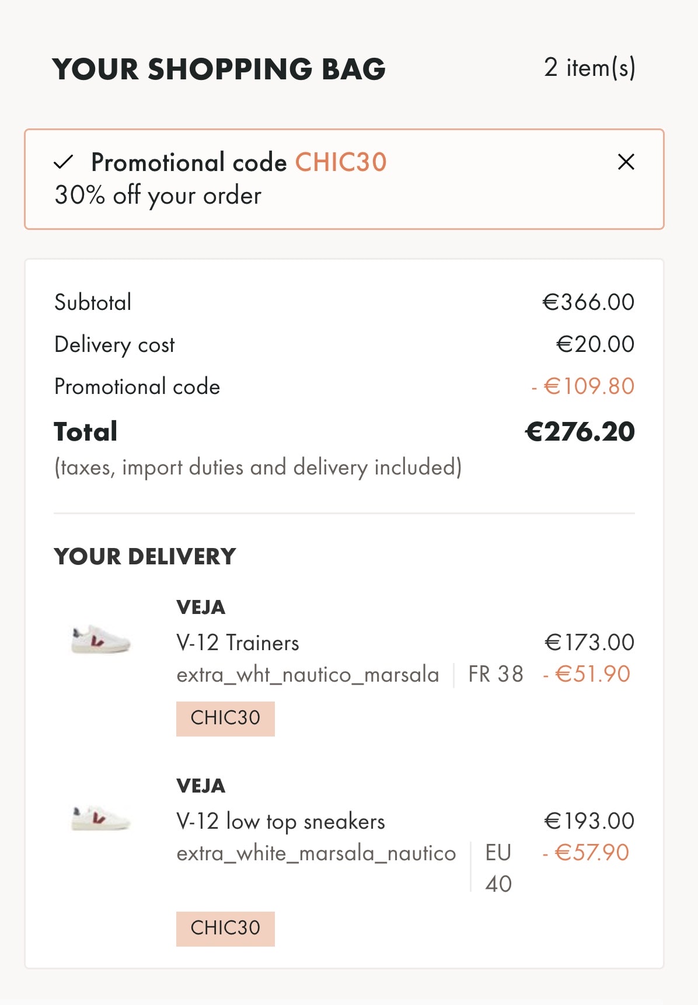698x1005 pixels.
Task: Click the FR 38 size label
Action: pos(495,674)
